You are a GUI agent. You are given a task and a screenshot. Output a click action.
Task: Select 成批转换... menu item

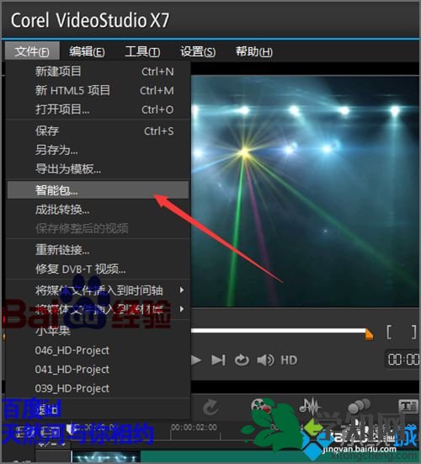click(98, 210)
